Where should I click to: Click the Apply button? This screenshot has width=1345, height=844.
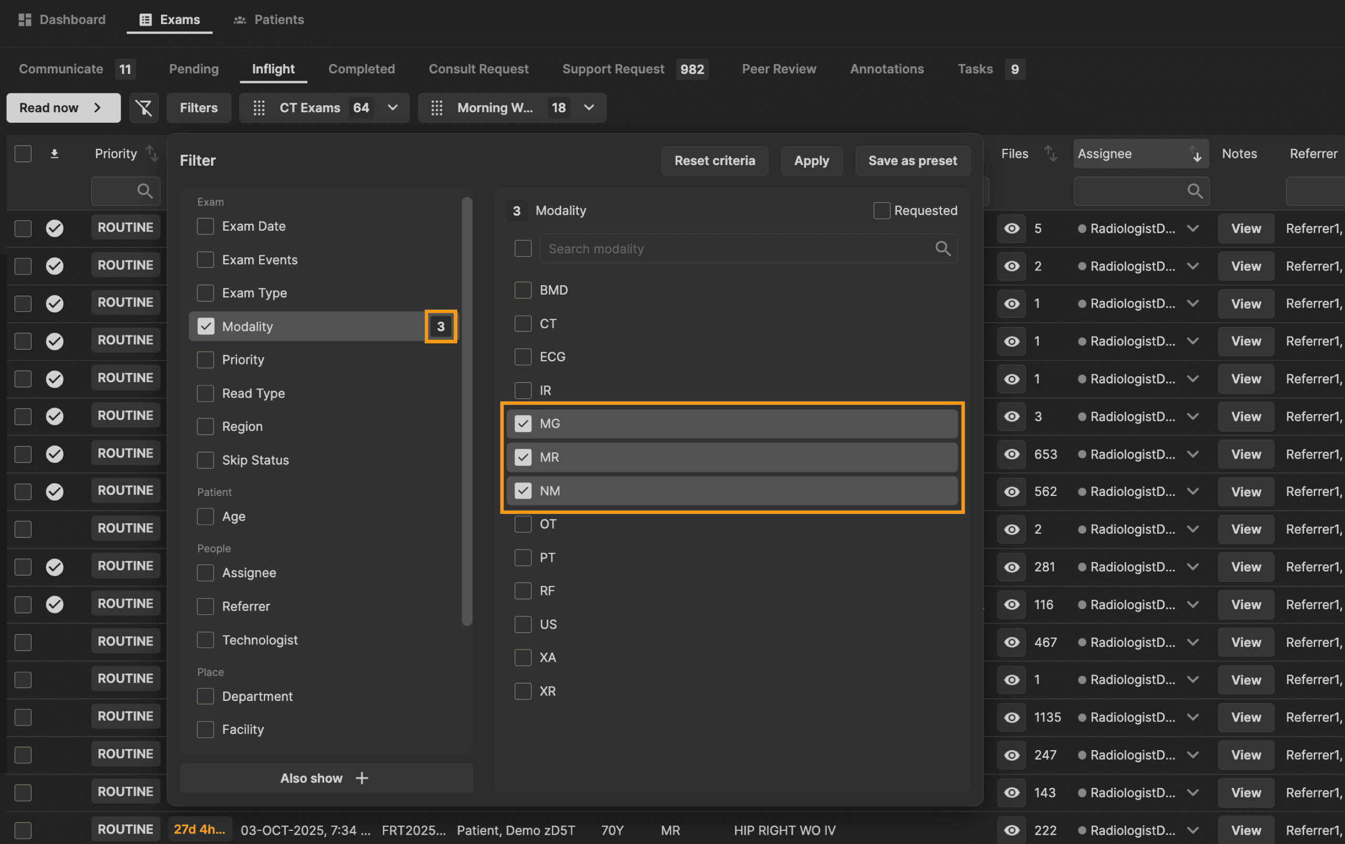(811, 161)
